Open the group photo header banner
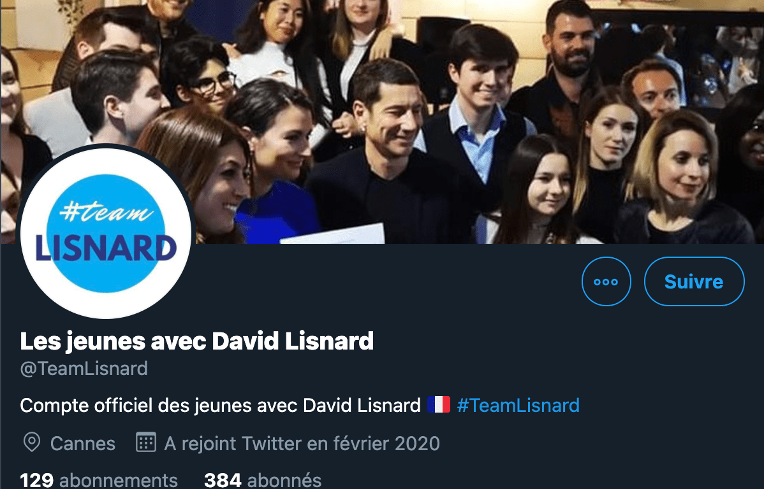764x489 pixels. click(x=382, y=122)
